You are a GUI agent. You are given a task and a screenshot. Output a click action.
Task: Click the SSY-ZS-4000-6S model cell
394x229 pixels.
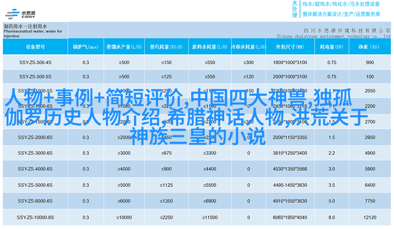35,169
